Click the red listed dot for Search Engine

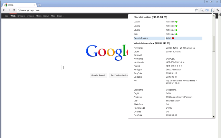click(x=173, y=38)
